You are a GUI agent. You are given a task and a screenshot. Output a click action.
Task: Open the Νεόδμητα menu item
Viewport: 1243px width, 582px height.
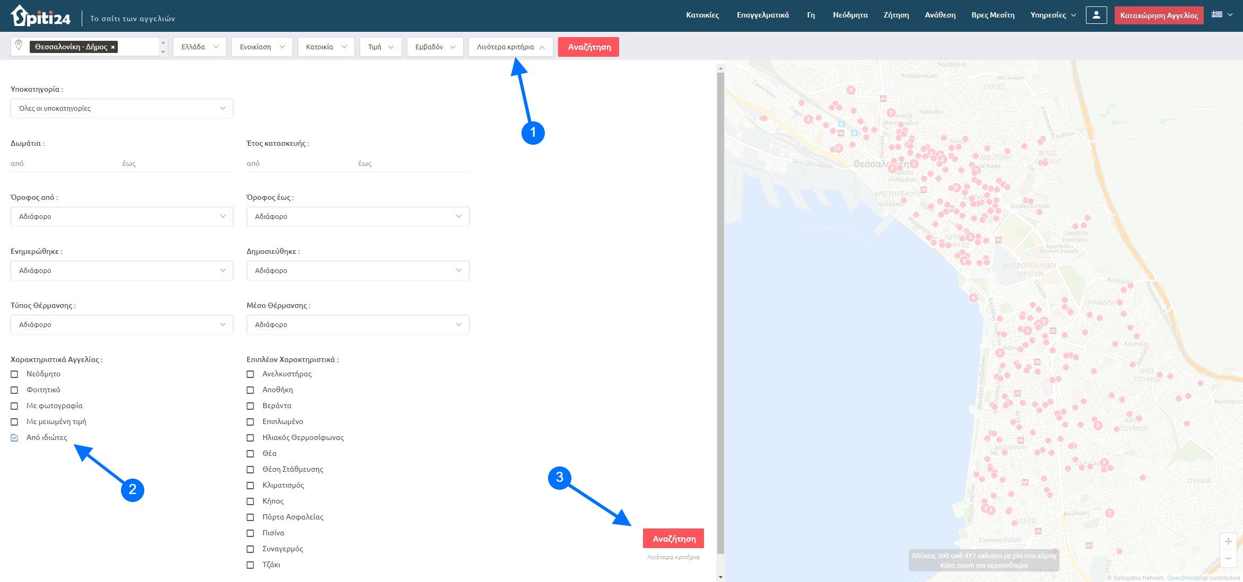coord(850,15)
